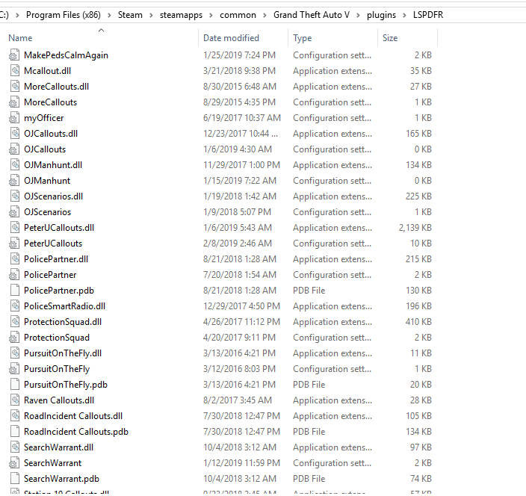Select the PursuitOnTheFly config file name

(57, 369)
